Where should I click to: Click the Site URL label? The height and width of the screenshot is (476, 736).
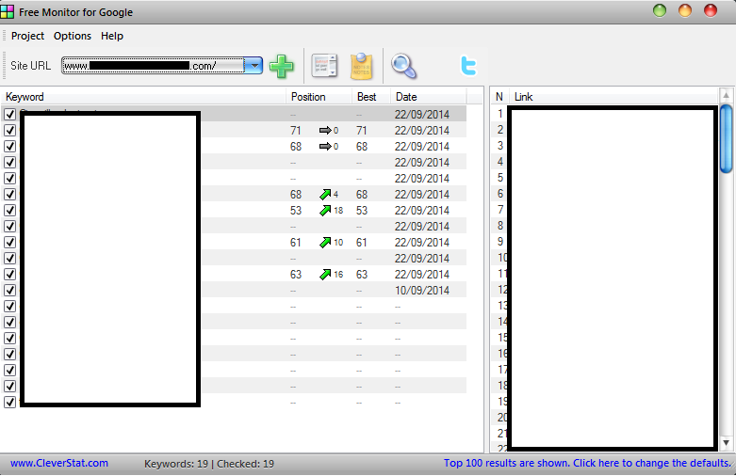click(x=30, y=66)
